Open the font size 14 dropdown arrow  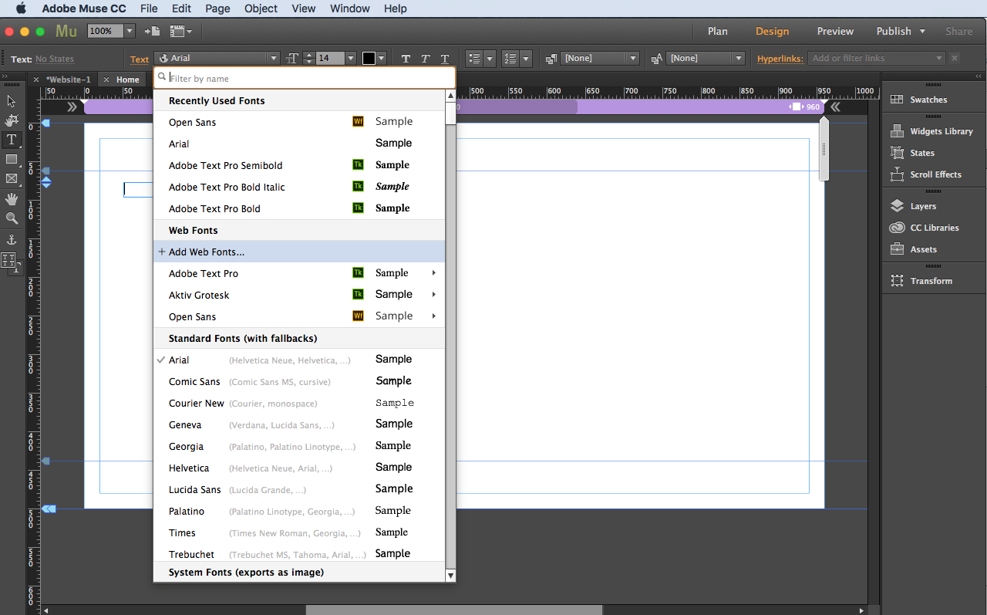(x=351, y=59)
